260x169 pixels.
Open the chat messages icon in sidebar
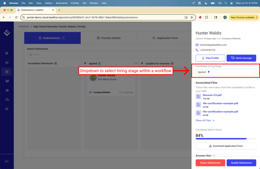click(7, 100)
